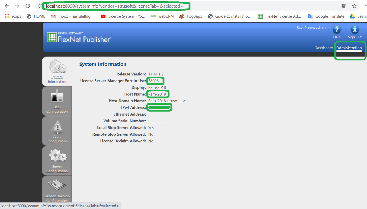Click Remote Stop Server Allowed value No

pos(151,134)
